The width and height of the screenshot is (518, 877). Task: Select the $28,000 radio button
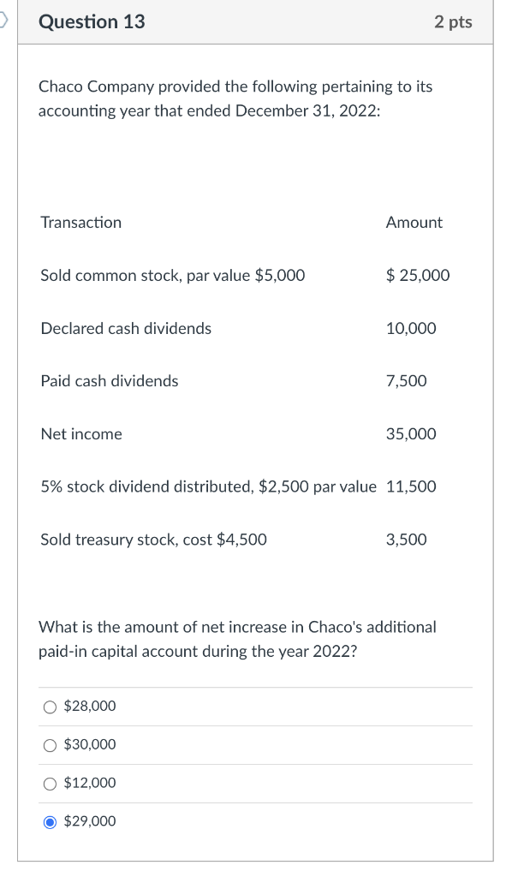pyautogui.click(x=51, y=707)
